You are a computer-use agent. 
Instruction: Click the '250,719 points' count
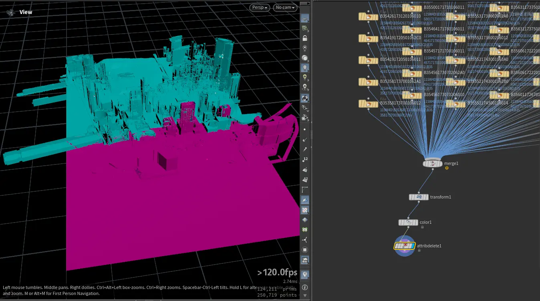pyautogui.click(x=277, y=295)
